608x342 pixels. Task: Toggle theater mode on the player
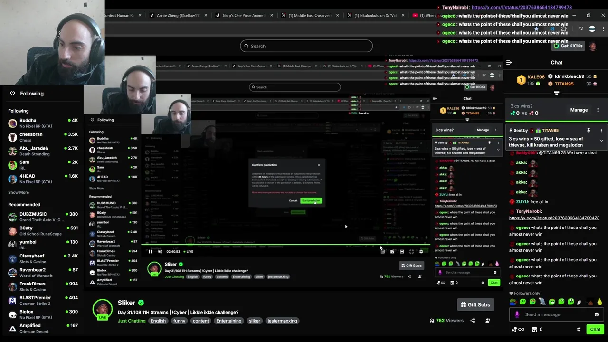(402, 251)
